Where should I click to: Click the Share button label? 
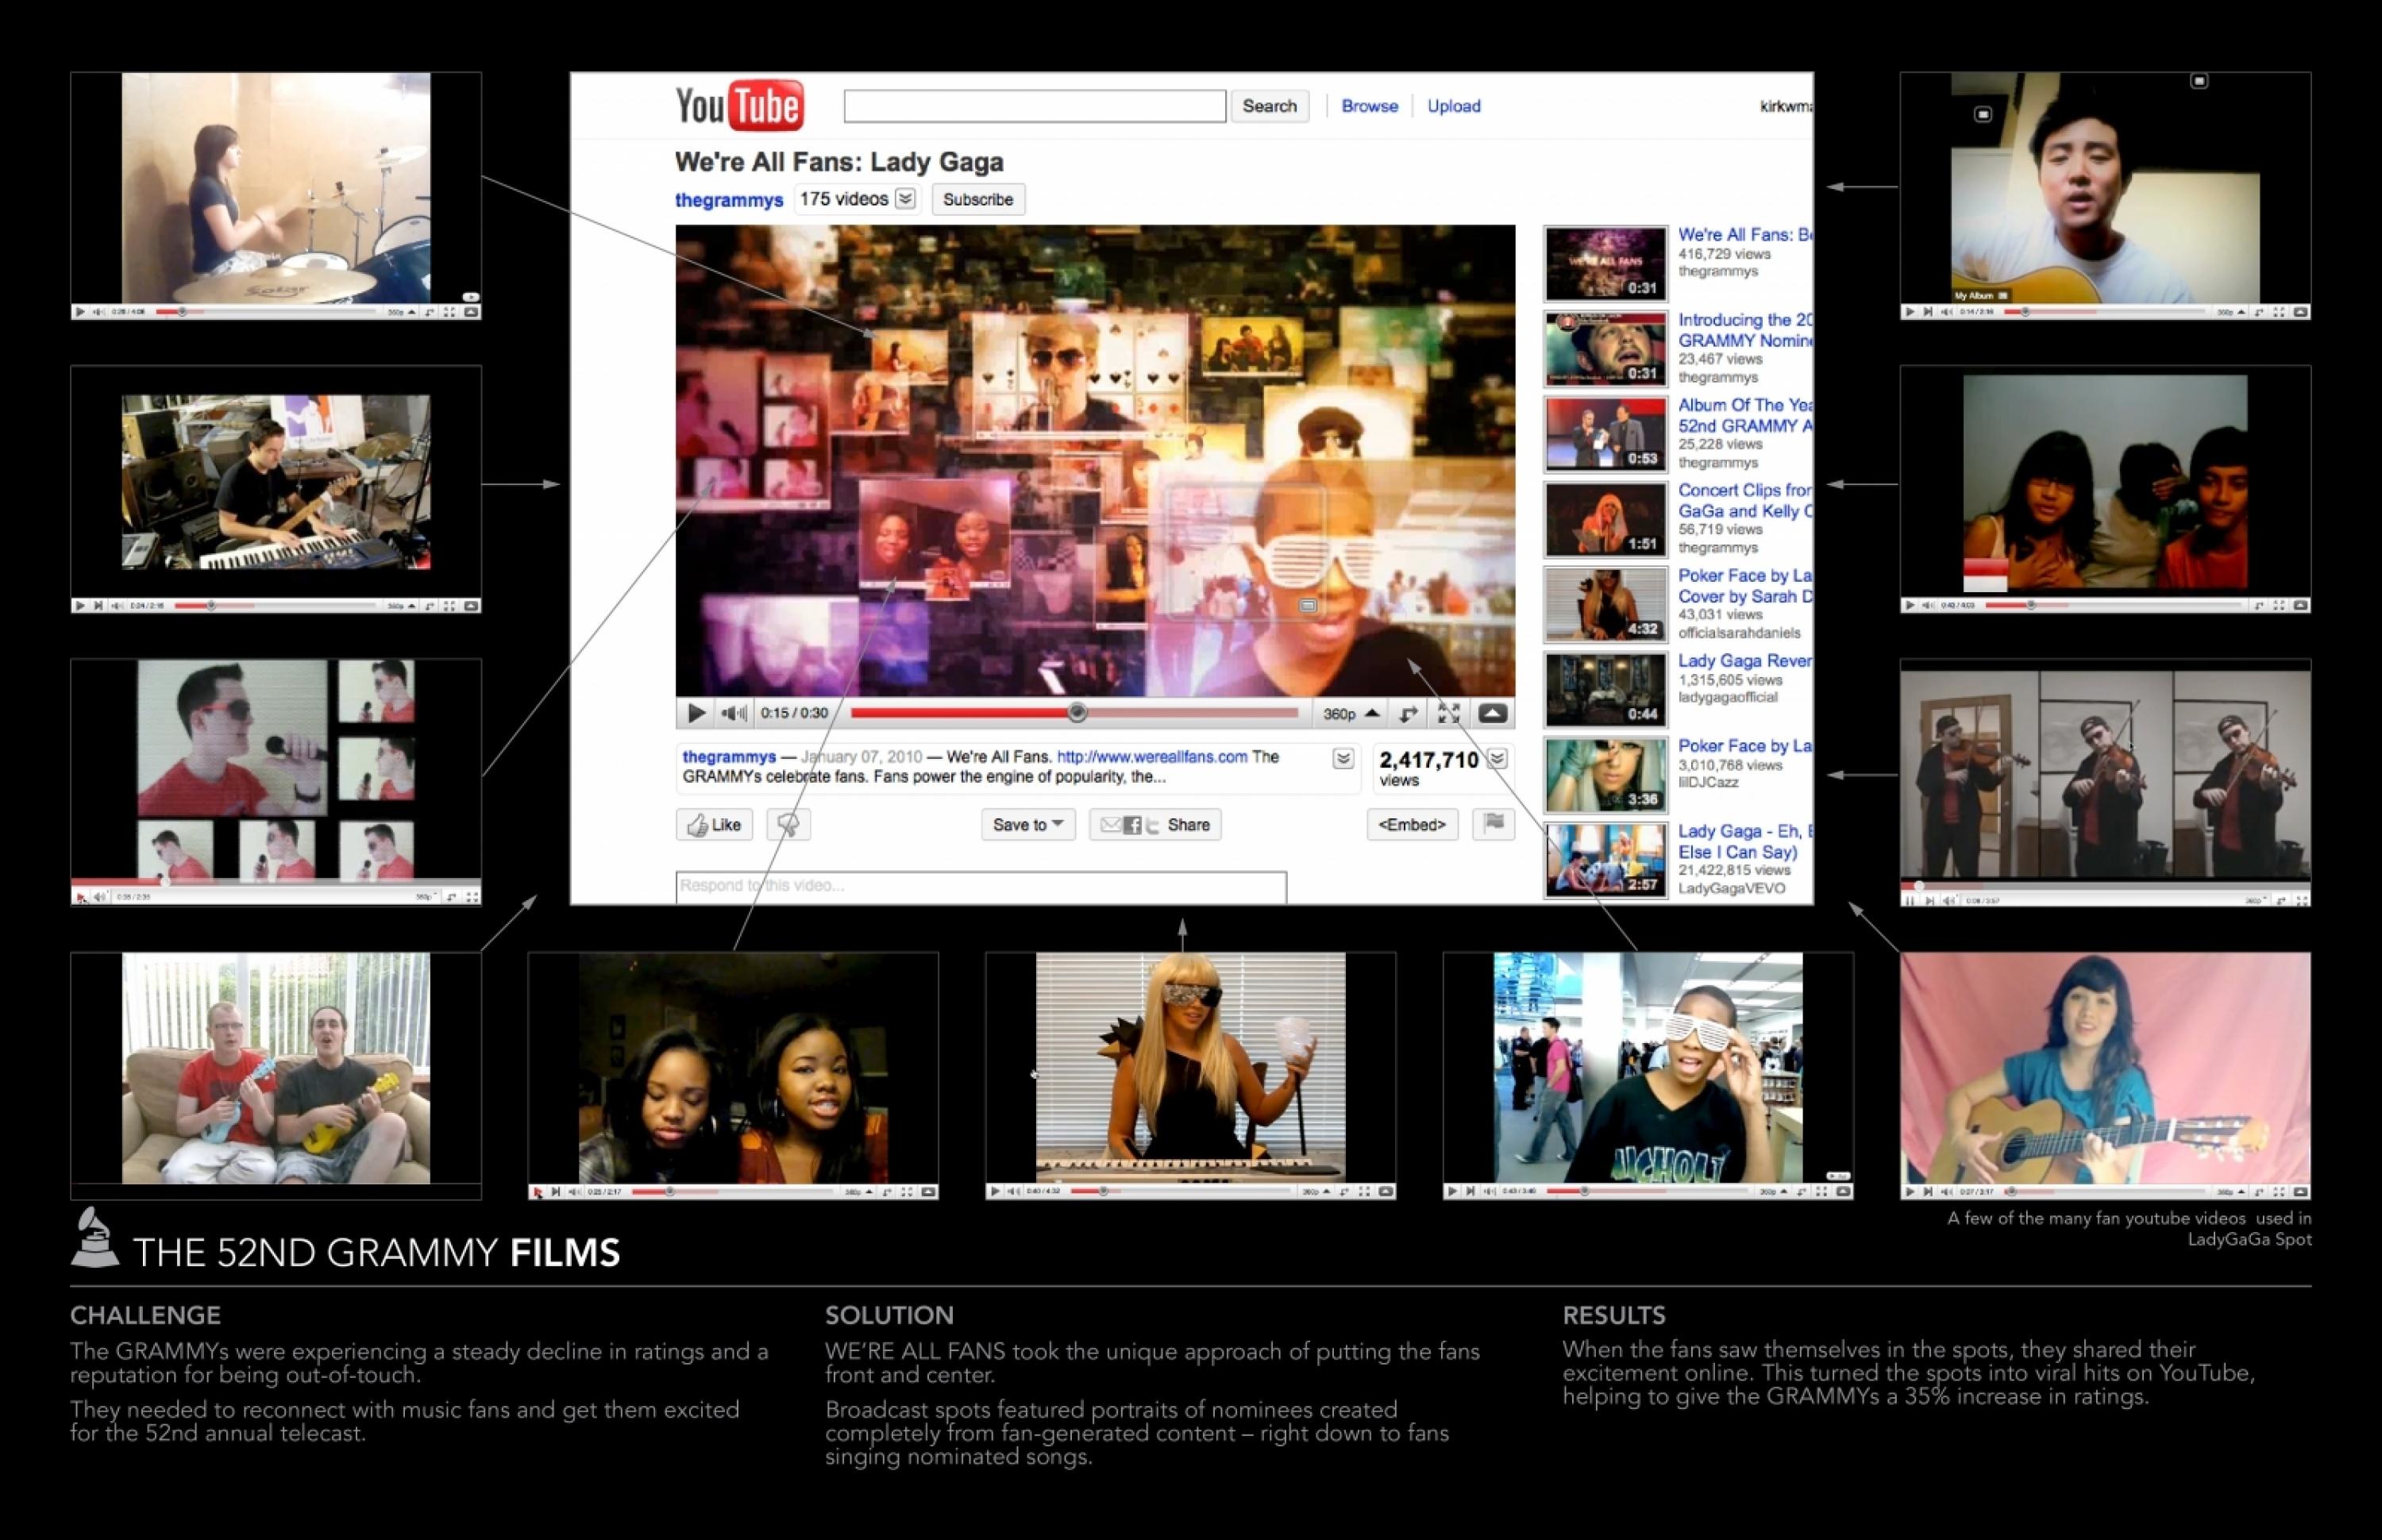1188,825
